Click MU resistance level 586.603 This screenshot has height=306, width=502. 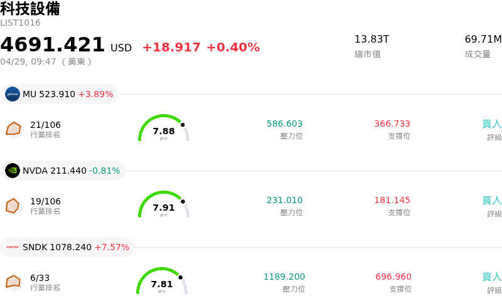[x=284, y=124]
